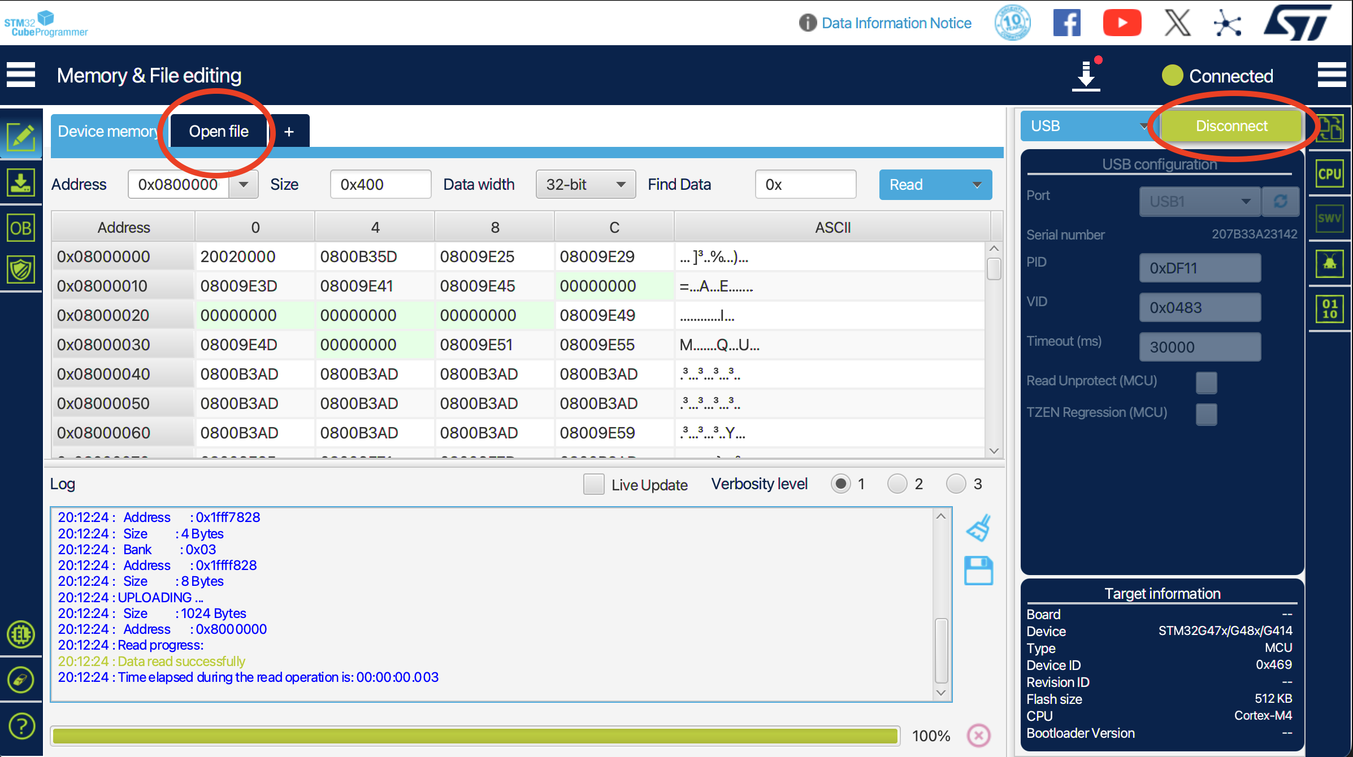Open the Data Information Notice link
This screenshot has width=1353, height=757.
pos(896,23)
